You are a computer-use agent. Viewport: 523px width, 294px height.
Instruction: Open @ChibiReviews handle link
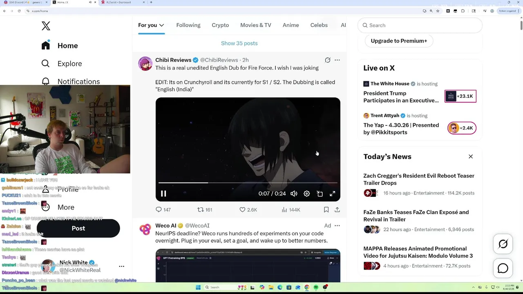219,60
